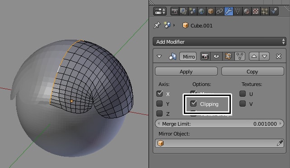Click the Cube.001 object breadcrumb
This screenshot has height=168, width=290.
197,26
